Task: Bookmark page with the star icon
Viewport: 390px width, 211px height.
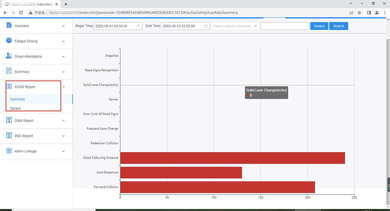Action: click(359, 13)
